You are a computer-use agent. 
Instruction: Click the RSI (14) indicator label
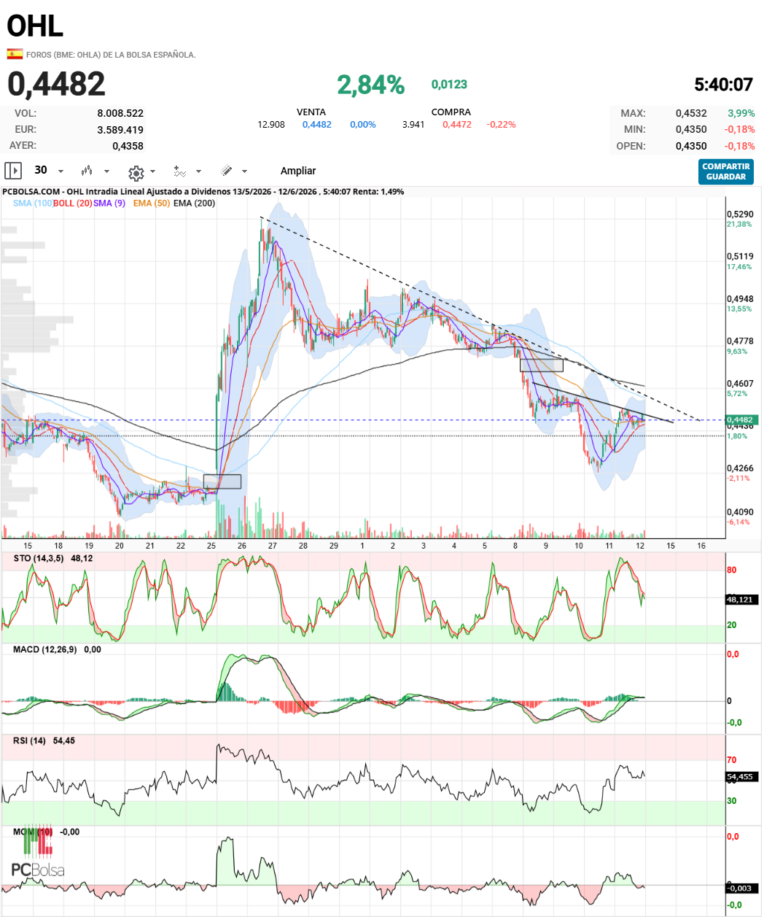point(29,740)
